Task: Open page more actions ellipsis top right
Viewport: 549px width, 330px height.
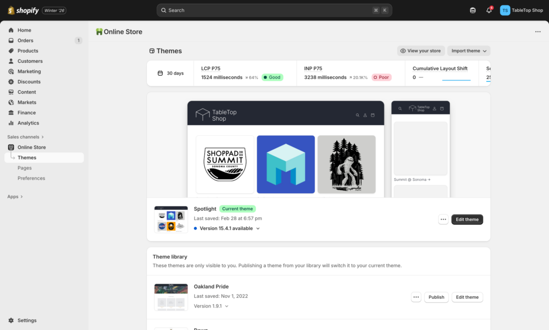Action: tap(538, 32)
